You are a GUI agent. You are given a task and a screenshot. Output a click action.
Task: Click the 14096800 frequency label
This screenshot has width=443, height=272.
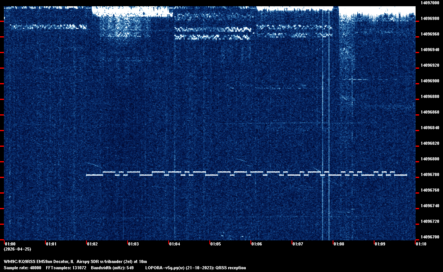pyautogui.click(x=430, y=159)
